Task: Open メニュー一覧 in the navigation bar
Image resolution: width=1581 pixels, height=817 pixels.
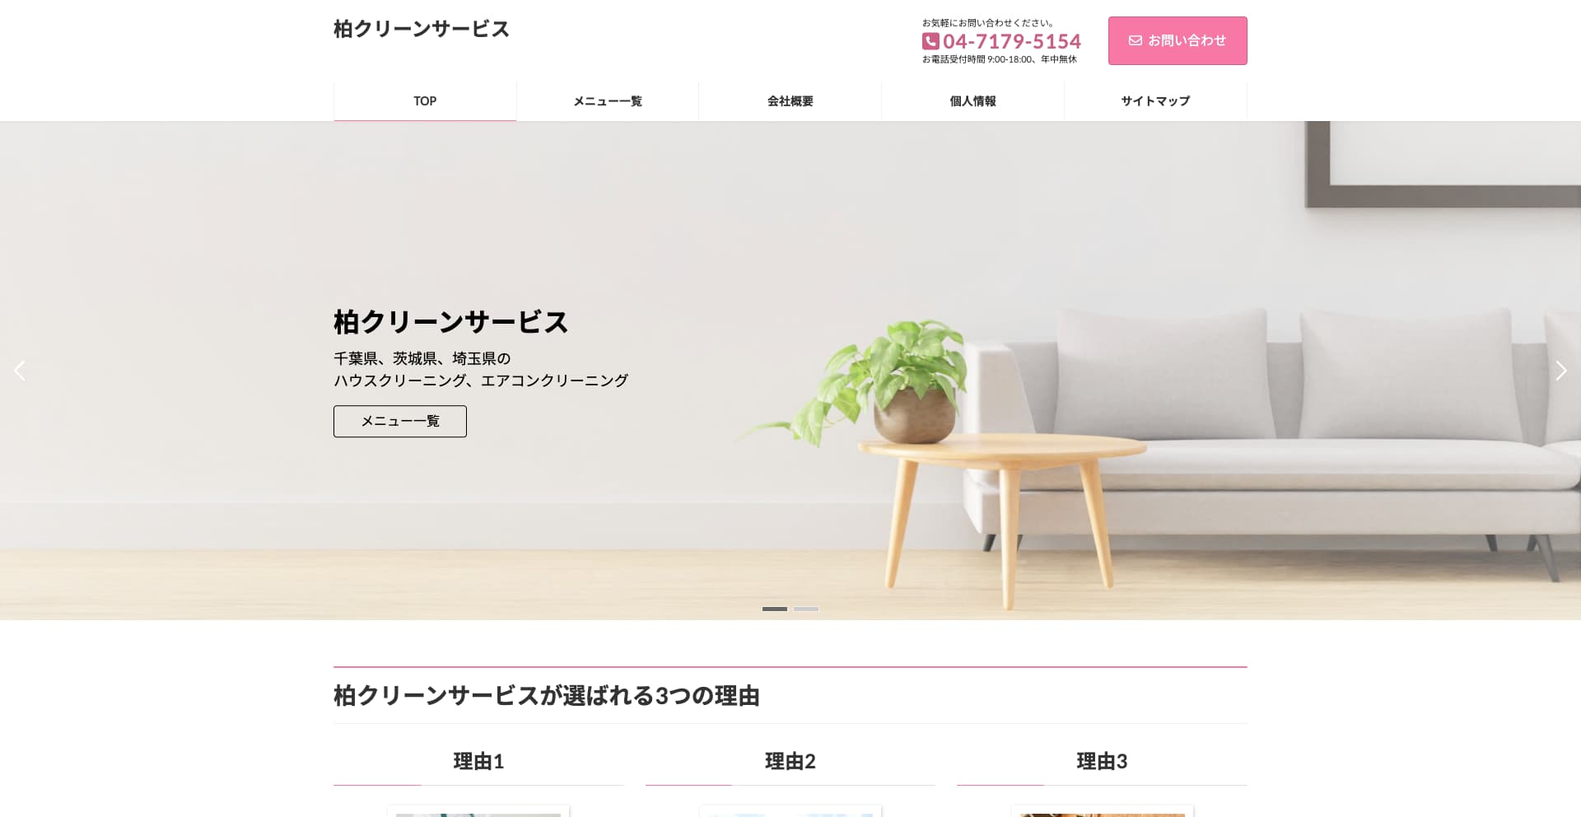Action: point(608,101)
